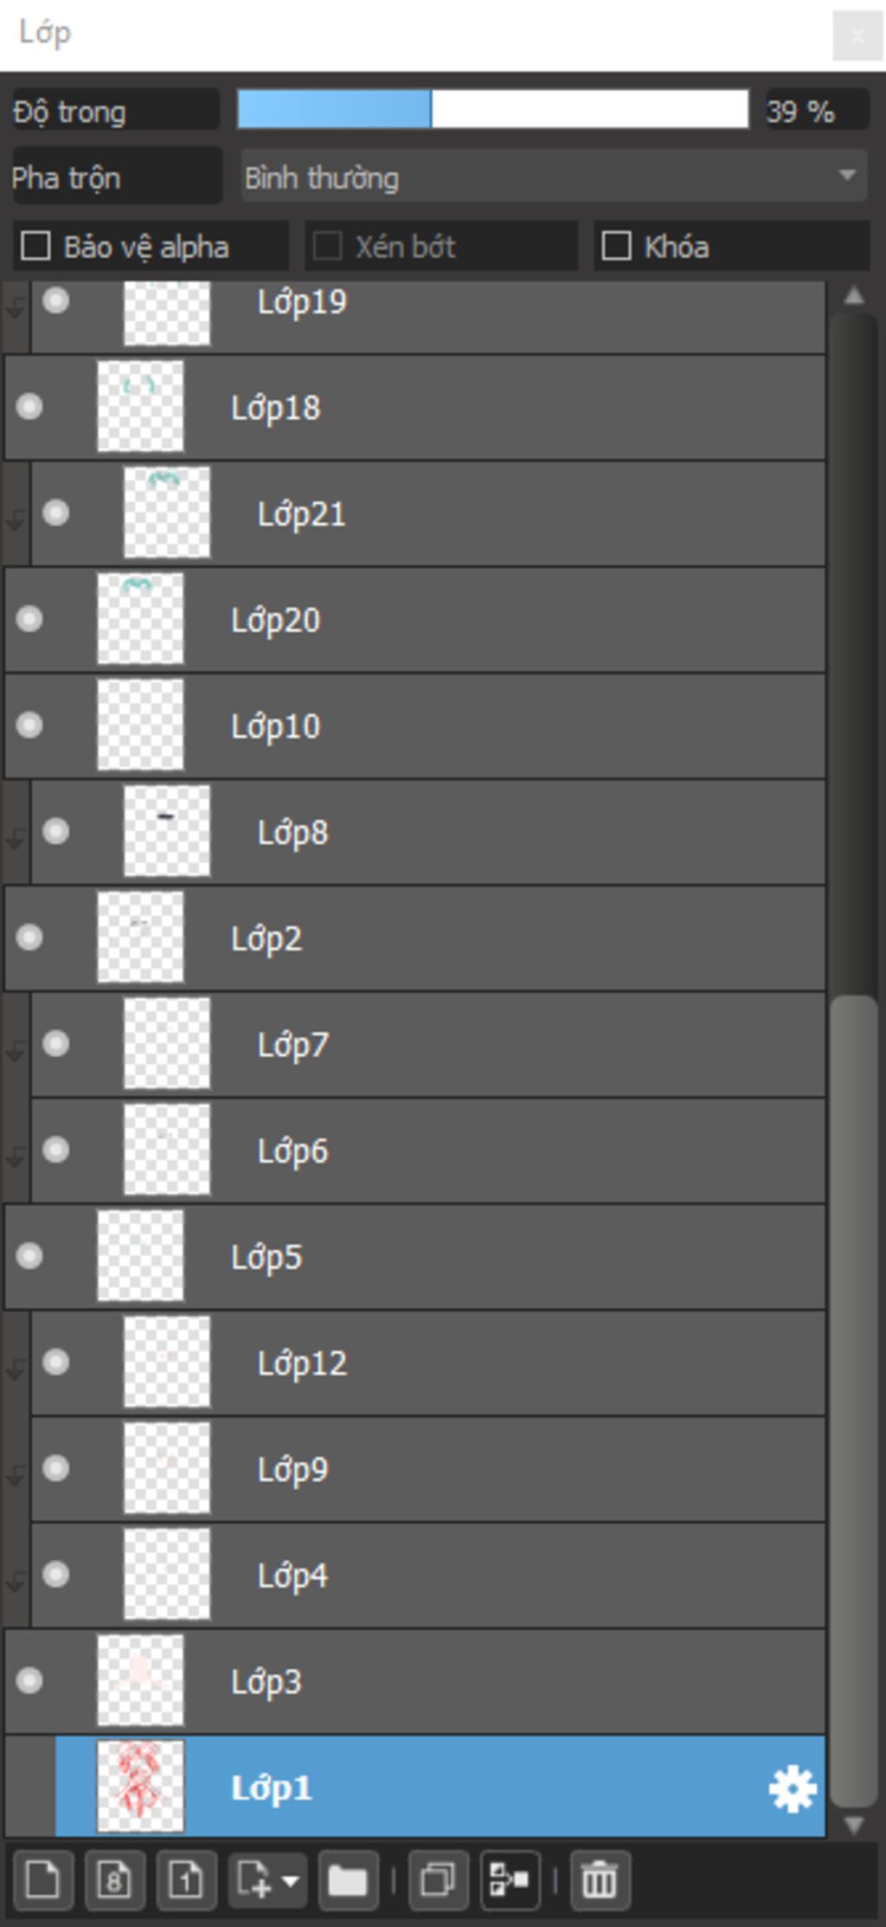Merge the layer down
This screenshot has height=1927, width=886.
click(x=510, y=1879)
